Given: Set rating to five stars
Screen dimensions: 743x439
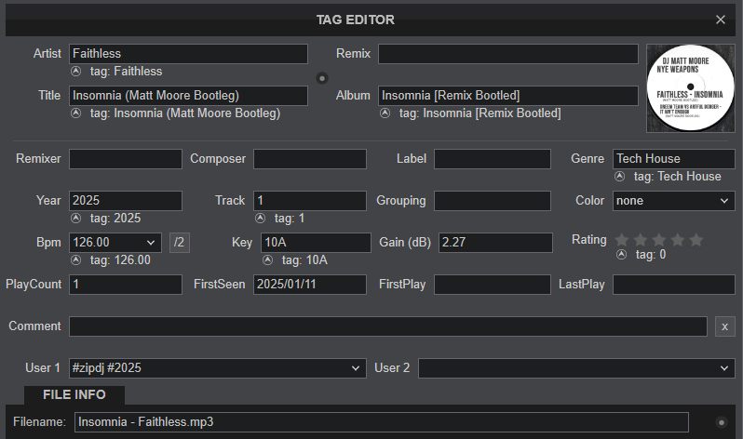Looking at the screenshot, I should [696, 240].
